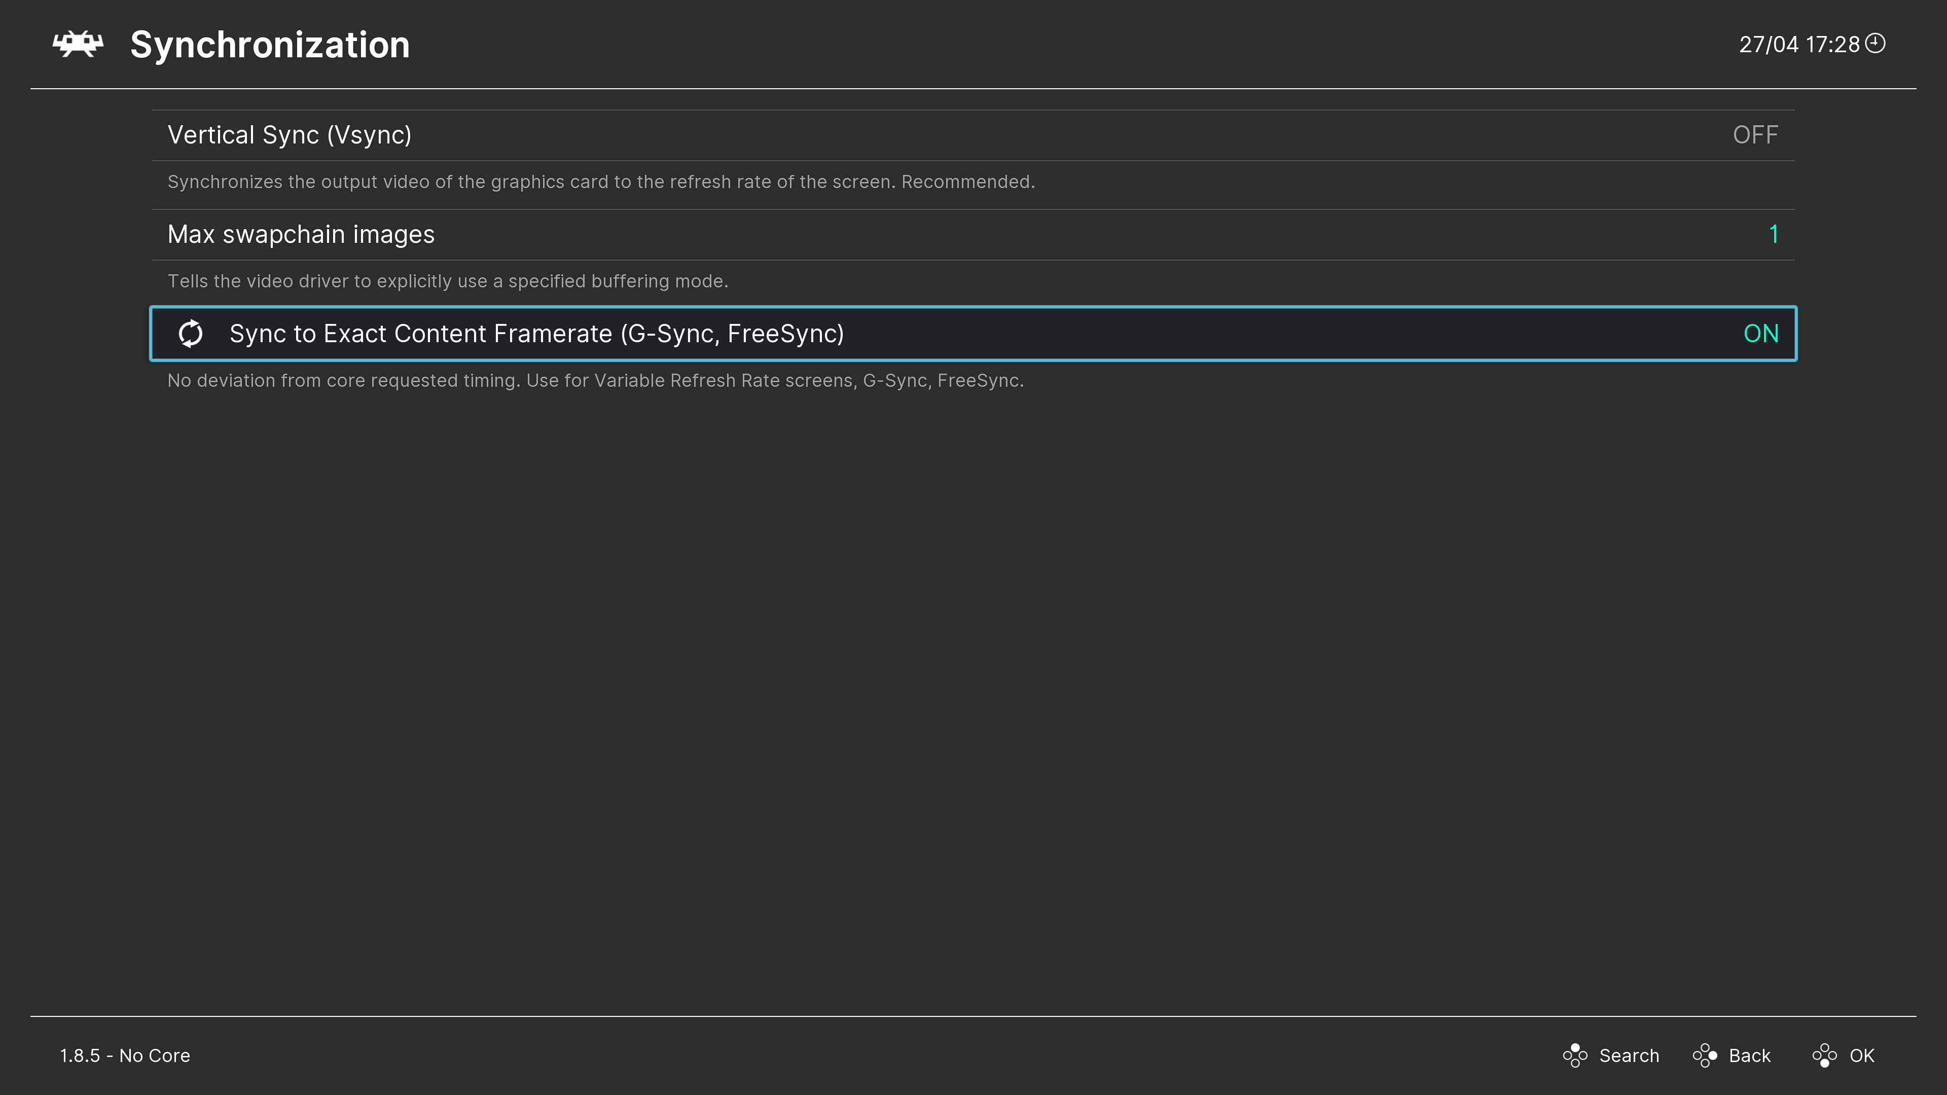1947x1095 pixels.
Task: Click the version text 1.8.5 - No Core
Action: (125, 1055)
